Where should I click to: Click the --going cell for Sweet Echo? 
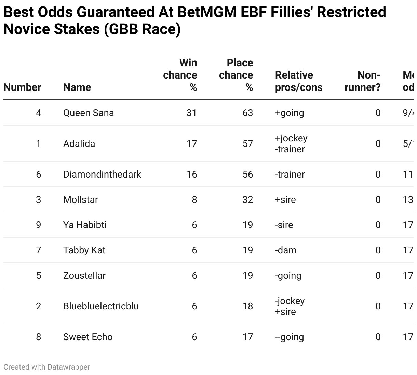[x=290, y=337]
